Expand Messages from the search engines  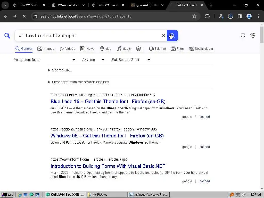tap(79, 82)
